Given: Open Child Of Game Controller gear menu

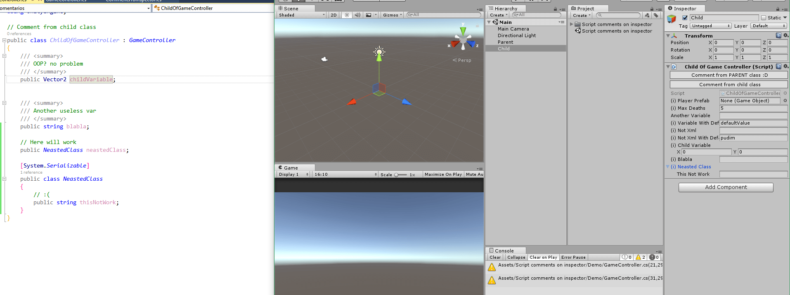Looking at the screenshot, I should click(786, 66).
